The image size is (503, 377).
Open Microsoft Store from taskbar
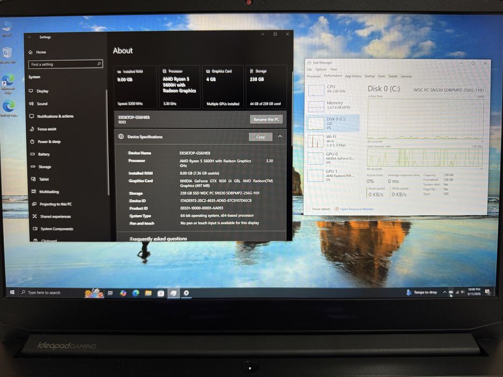(x=161, y=292)
